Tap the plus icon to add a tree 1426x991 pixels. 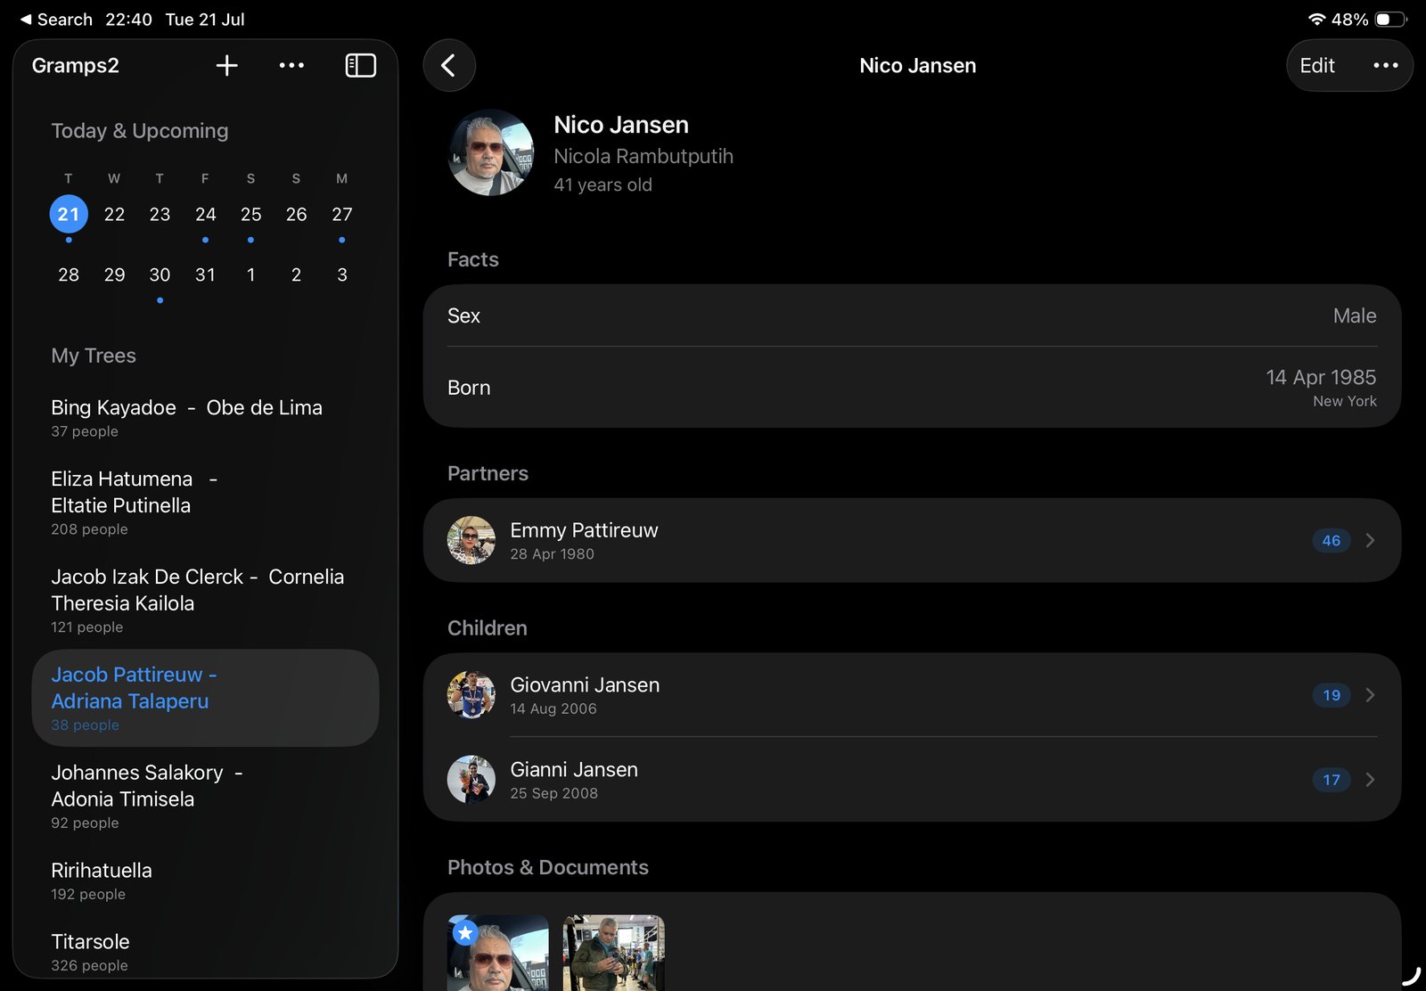coord(226,65)
